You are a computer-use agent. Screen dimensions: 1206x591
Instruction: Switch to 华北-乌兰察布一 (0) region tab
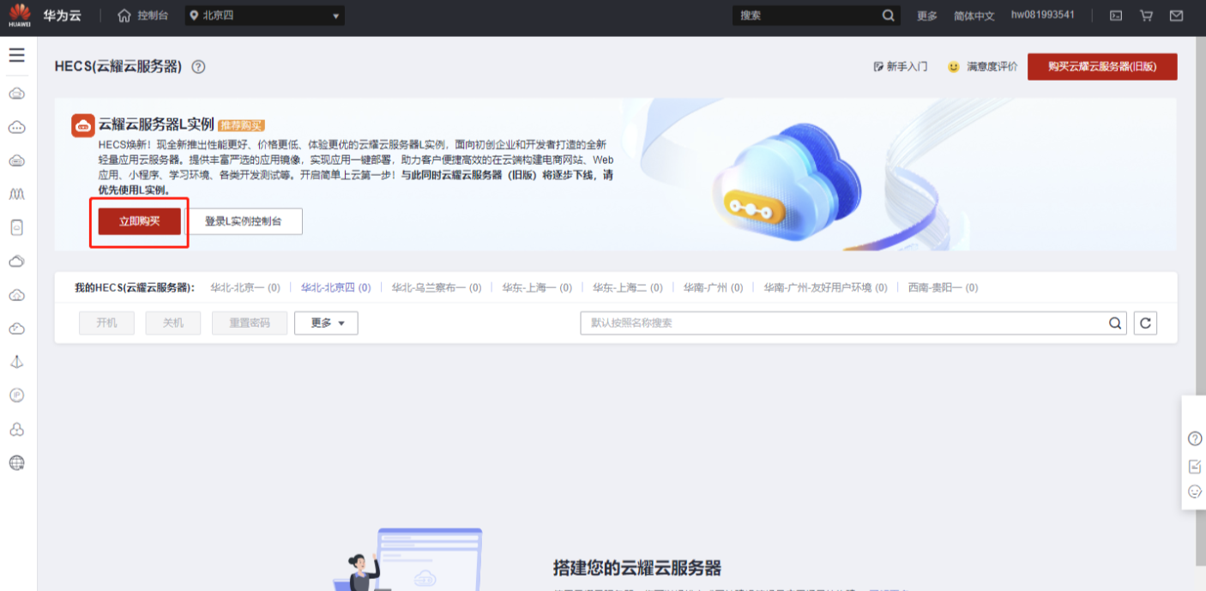click(437, 288)
